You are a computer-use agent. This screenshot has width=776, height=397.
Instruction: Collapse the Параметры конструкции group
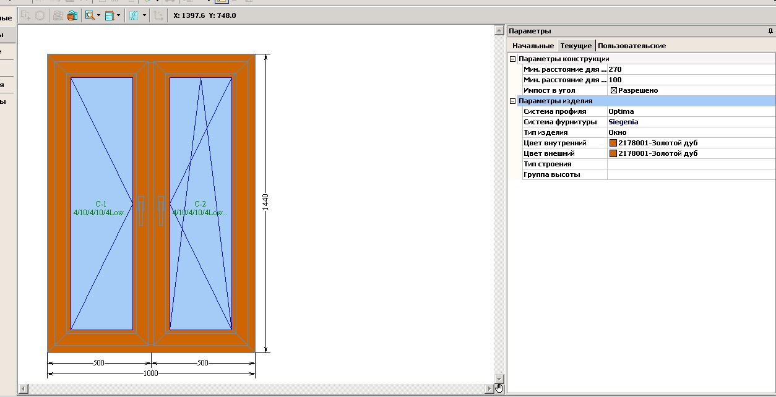point(512,59)
